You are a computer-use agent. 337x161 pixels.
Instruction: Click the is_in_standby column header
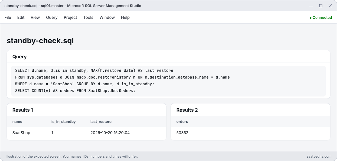(63, 121)
